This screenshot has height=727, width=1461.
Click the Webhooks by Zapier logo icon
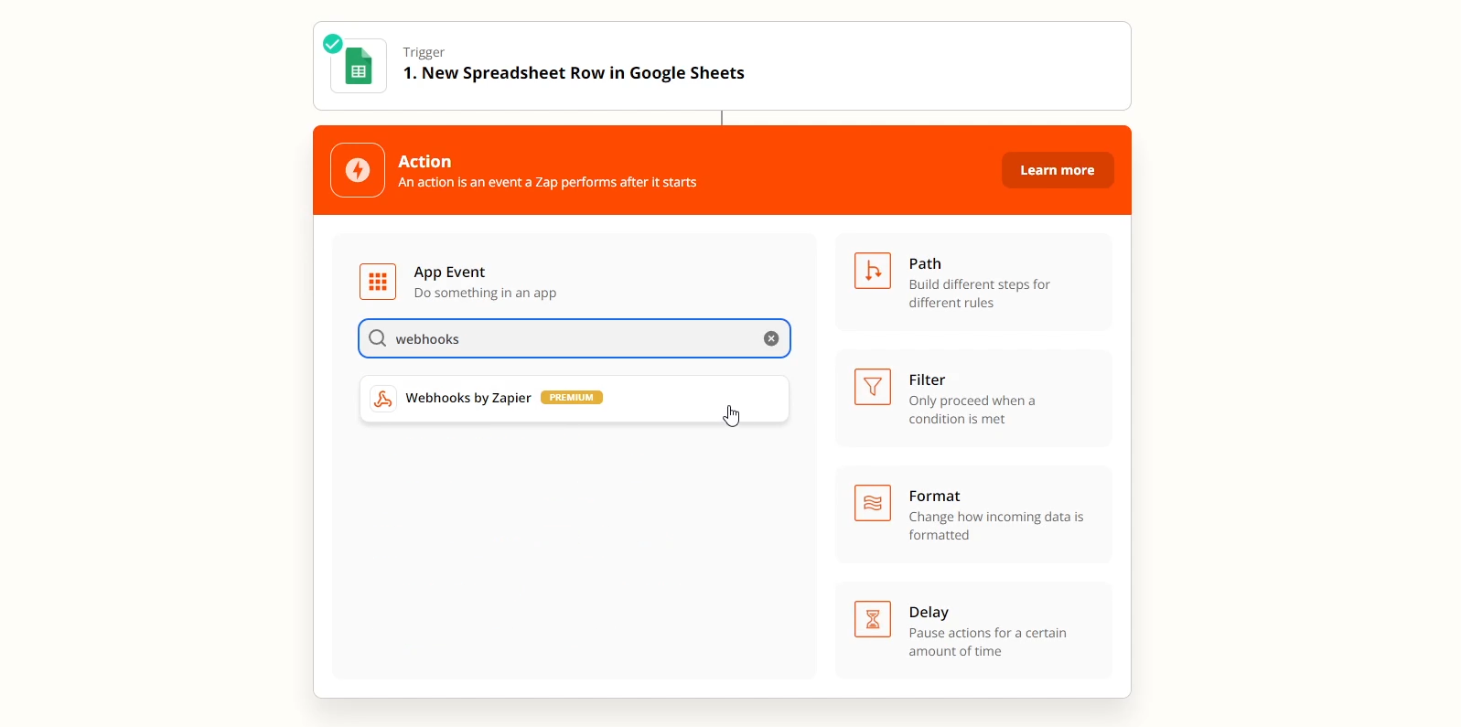(383, 399)
